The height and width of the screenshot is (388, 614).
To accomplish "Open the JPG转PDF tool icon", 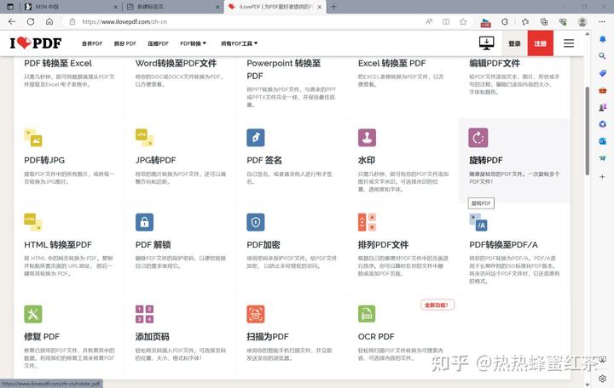I will 144,138.
